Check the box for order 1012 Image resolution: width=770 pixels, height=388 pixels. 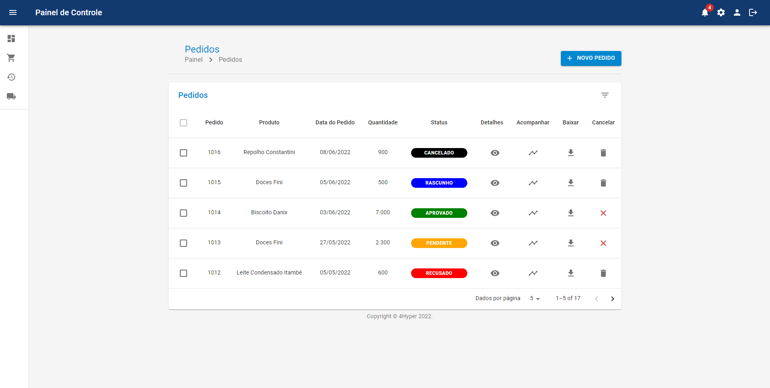[x=183, y=273]
